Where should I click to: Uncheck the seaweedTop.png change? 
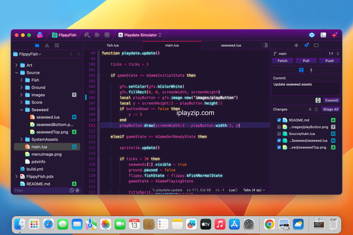tap(279, 147)
